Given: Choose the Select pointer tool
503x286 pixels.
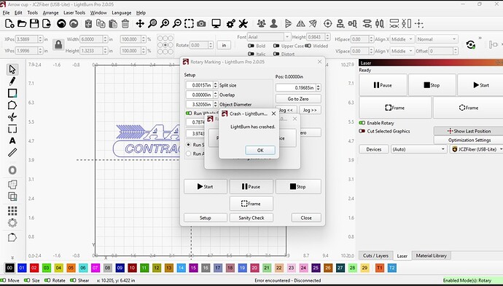Looking at the screenshot, I should [12, 69].
